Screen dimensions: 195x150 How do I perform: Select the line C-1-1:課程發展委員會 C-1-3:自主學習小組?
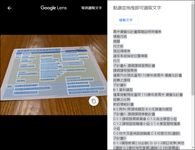[145, 119]
